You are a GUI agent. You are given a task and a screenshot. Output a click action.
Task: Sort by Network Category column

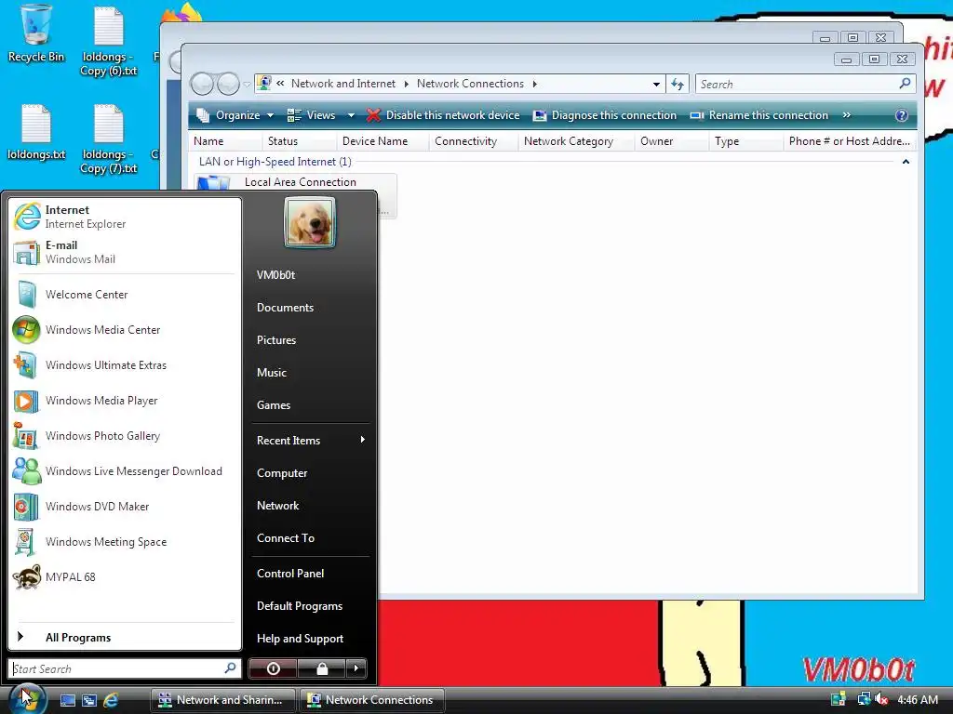point(576,141)
